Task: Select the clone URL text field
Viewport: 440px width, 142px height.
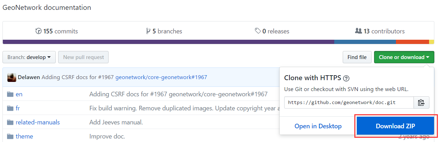Action: point(349,103)
